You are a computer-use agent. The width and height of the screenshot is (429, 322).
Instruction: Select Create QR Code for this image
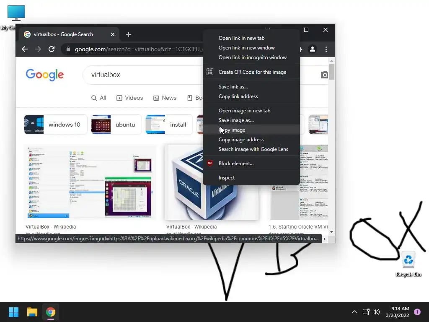[x=251, y=72]
